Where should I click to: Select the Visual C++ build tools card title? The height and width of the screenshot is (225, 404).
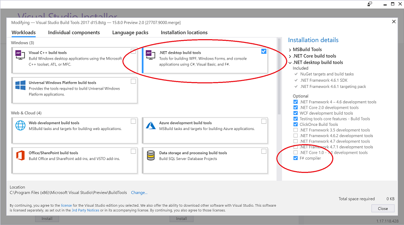coord(48,52)
